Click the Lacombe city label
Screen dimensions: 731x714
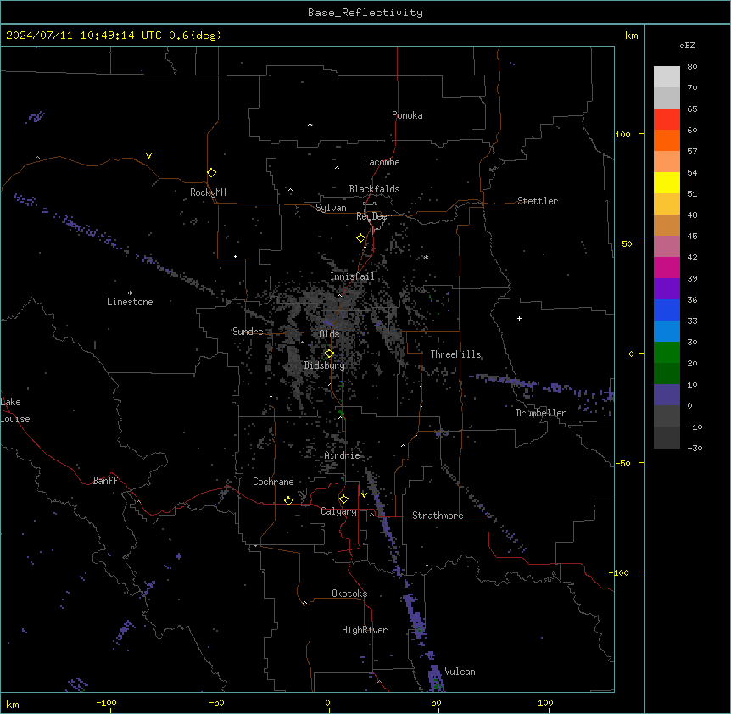click(x=382, y=162)
